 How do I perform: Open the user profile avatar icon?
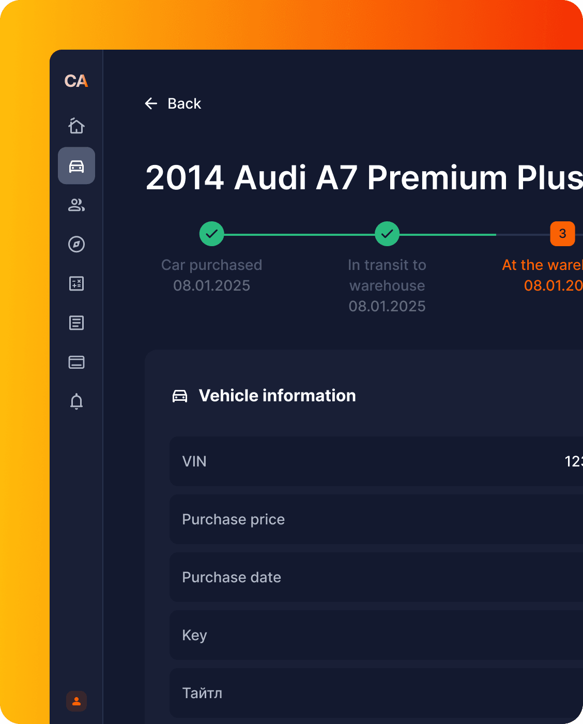(x=76, y=701)
